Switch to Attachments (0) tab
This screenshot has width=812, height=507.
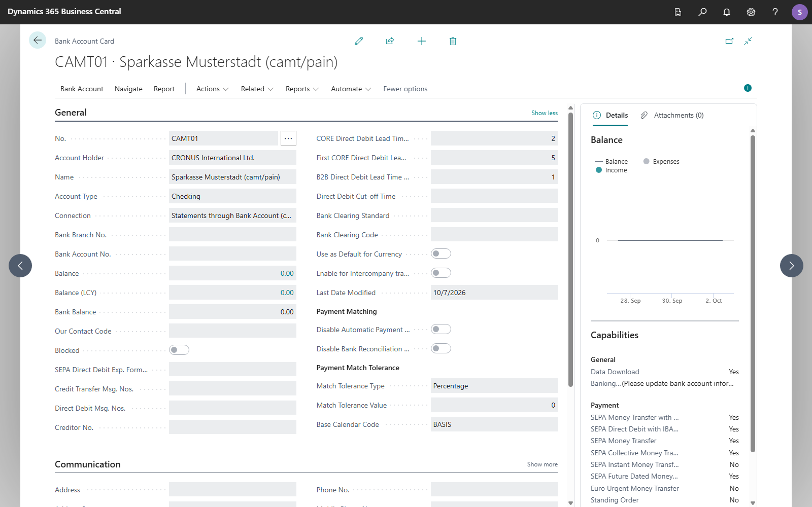(672, 115)
